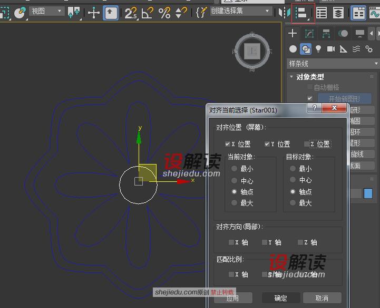380x308 pixels.
Task: Toggle Y 位置 checkbox
Action: tap(267, 144)
